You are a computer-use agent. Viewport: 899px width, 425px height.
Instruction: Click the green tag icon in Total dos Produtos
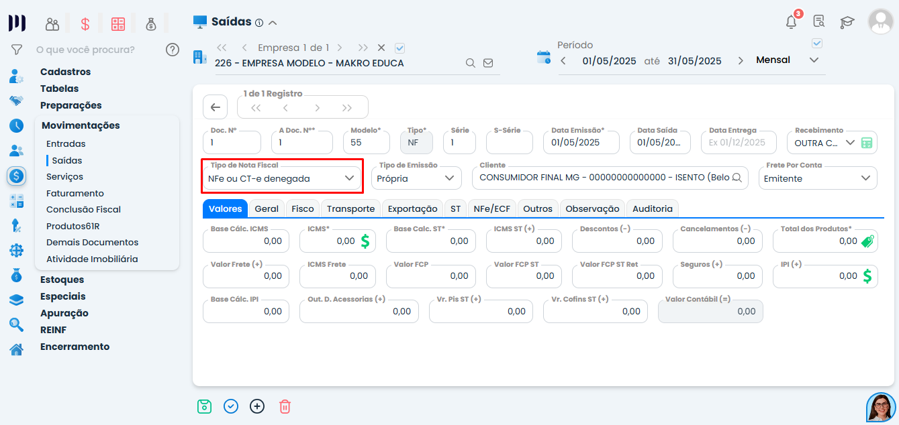click(x=867, y=241)
